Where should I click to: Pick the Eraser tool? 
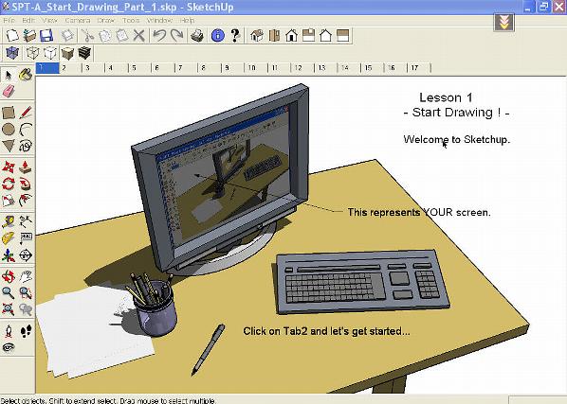point(9,91)
